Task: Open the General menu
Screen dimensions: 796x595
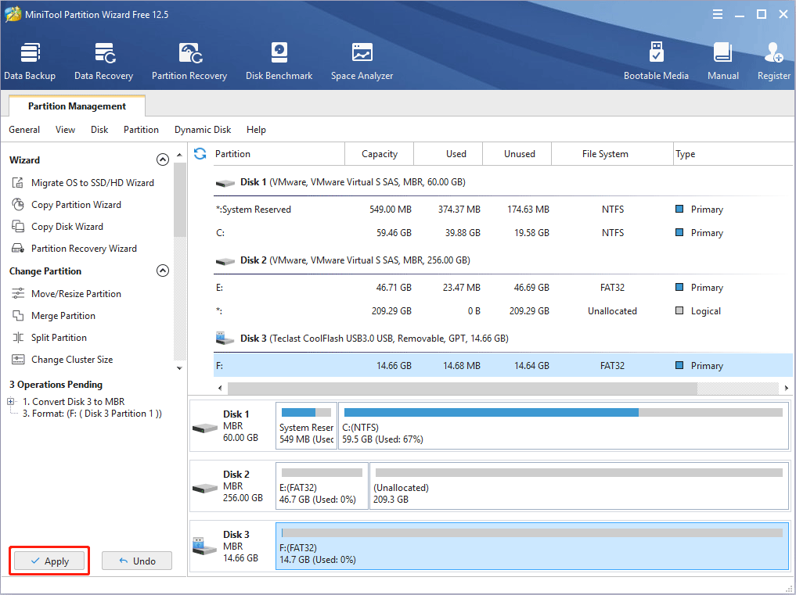Action: click(x=24, y=130)
